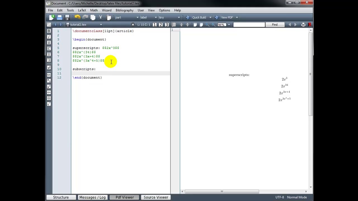This screenshot has width=358, height=201.
Task: Print the PDF with printer icon
Action: [x=303, y=25]
